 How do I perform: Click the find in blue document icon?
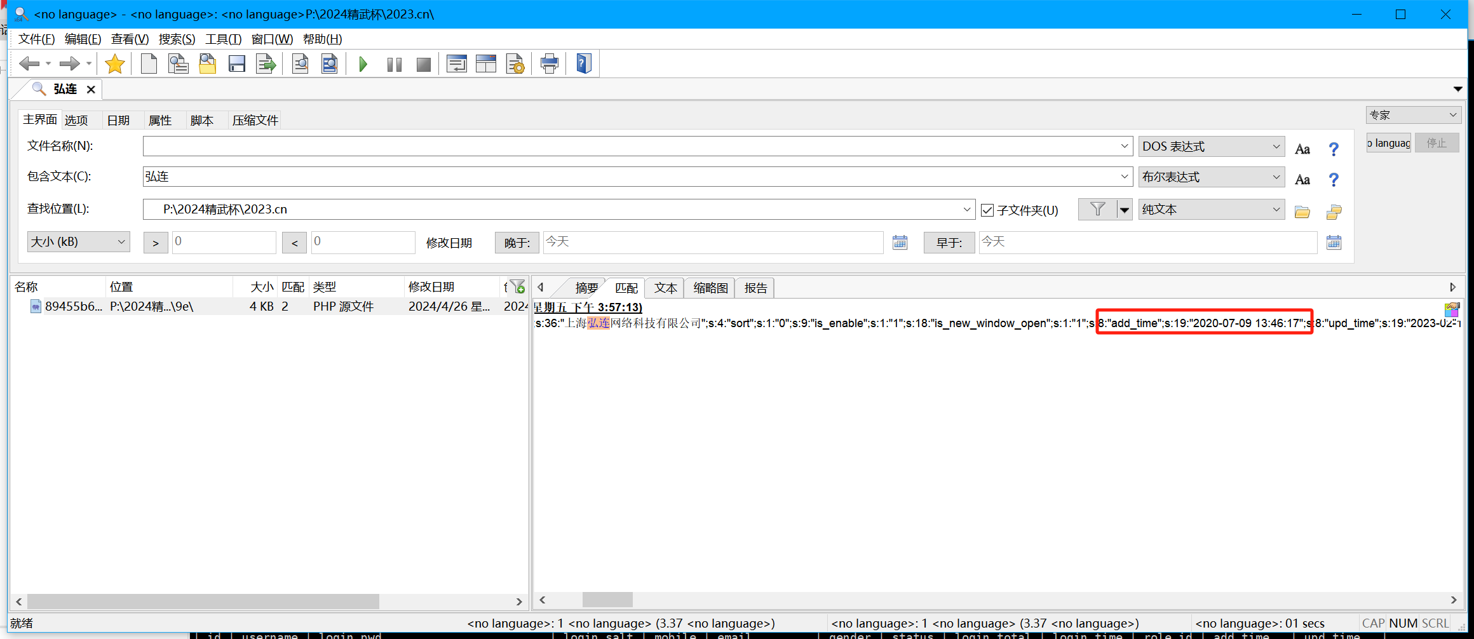coord(330,64)
